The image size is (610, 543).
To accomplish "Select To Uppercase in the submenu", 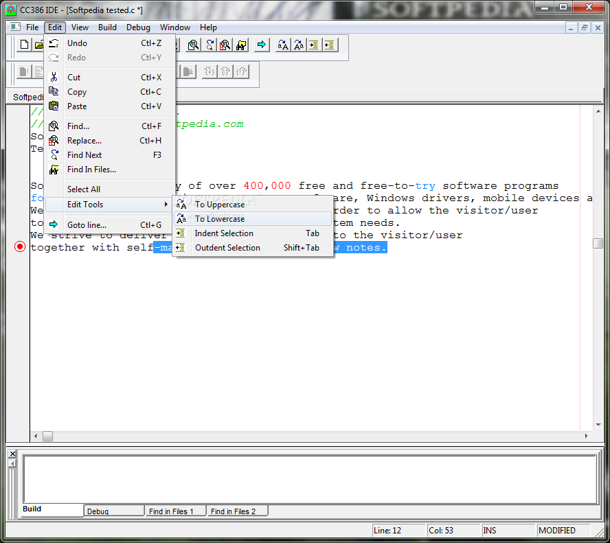I will click(253, 205).
